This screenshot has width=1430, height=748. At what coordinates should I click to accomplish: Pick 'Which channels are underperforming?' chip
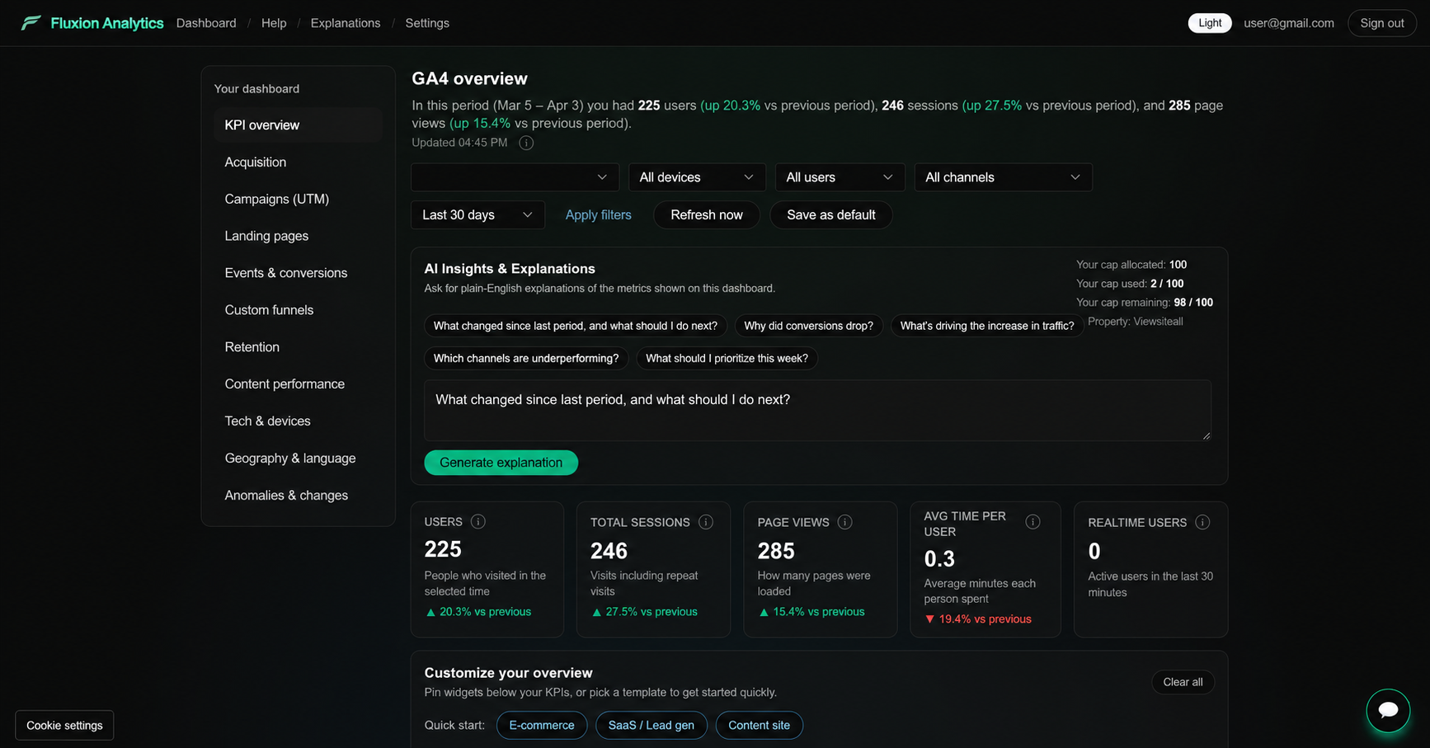[x=526, y=358]
